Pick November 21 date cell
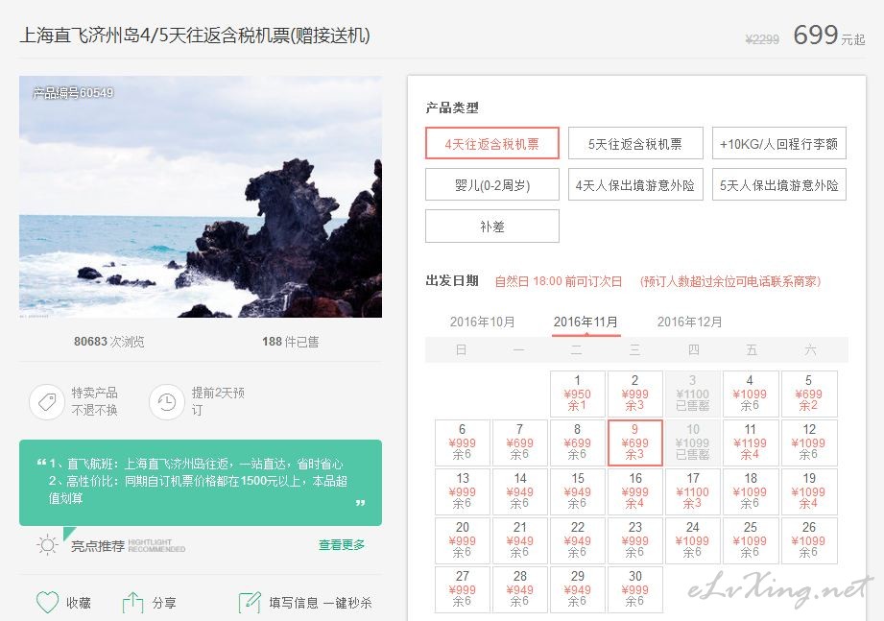Screen dimensions: 884x621 tap(520, 540)
